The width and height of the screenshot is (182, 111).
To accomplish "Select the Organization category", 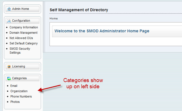I will [19, 91].
